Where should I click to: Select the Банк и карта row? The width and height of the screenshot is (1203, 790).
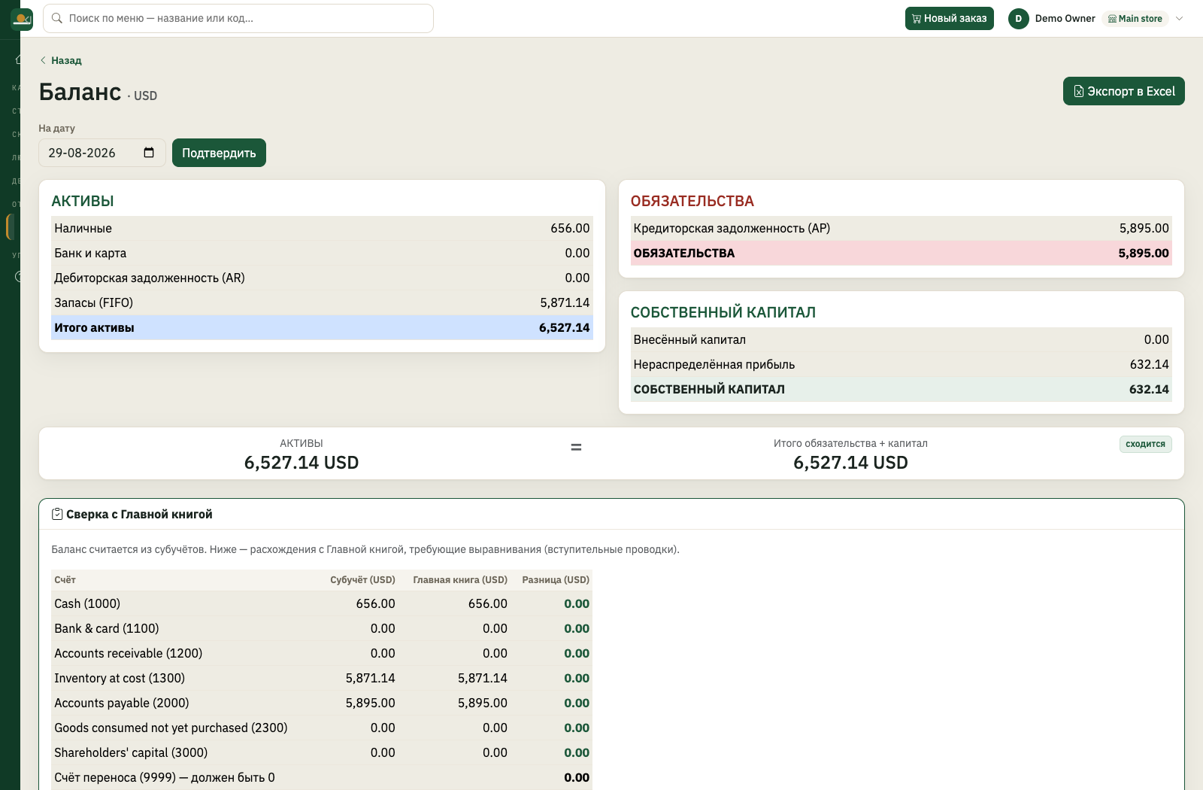(x=322, y=253)
